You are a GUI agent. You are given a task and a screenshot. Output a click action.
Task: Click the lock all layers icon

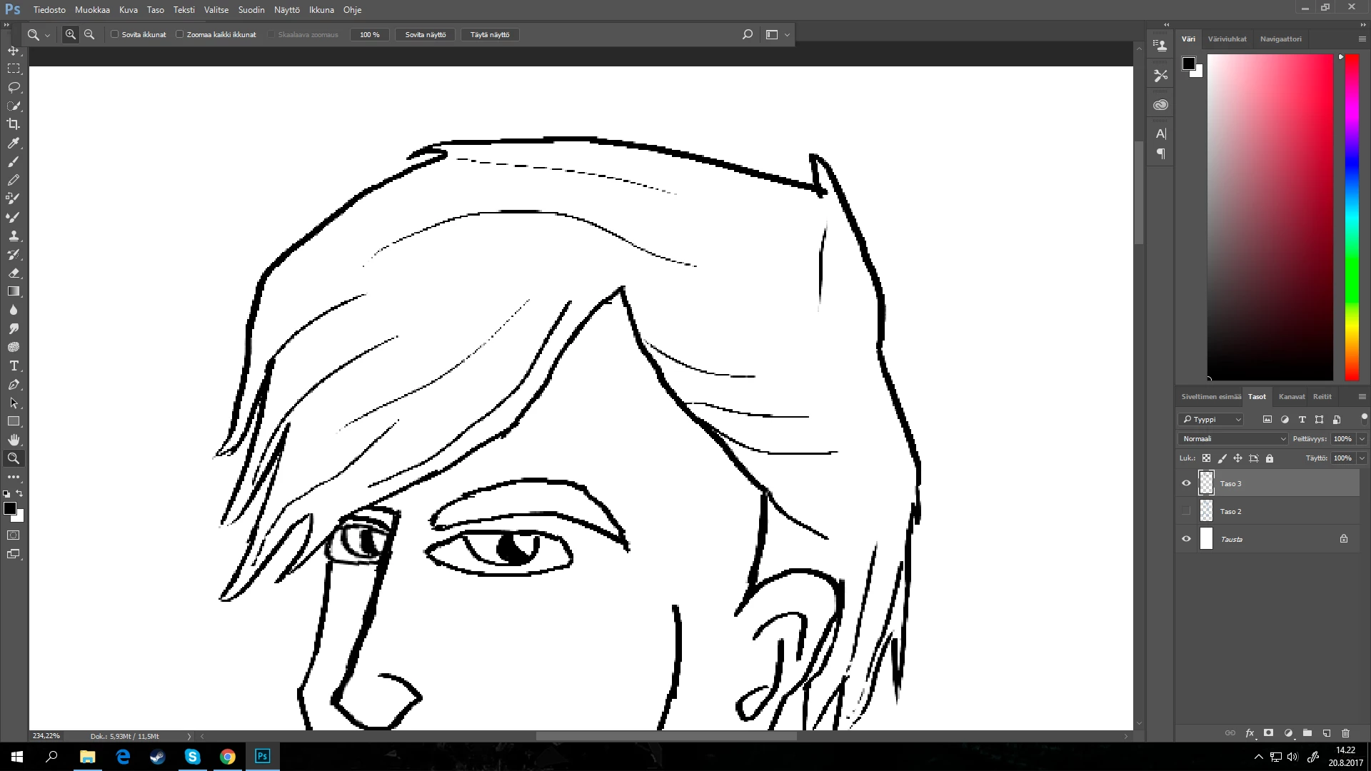tap(1270, 458)
